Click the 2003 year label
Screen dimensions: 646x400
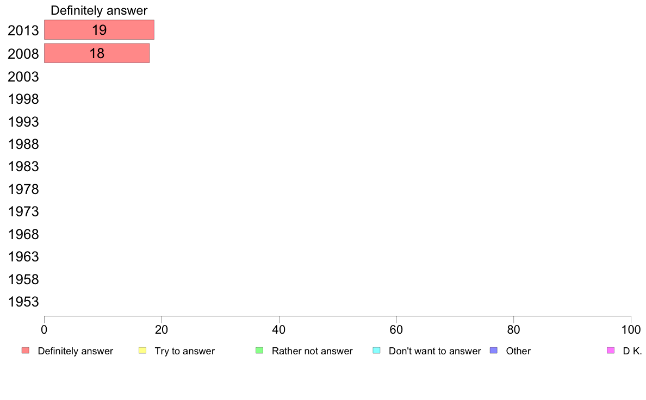(x=23, y=77)
